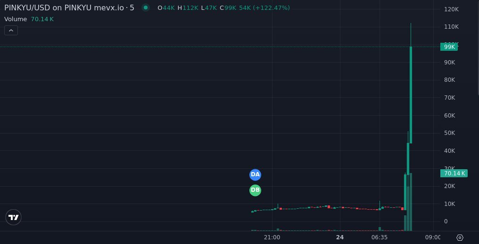
Task: Click the 10K price axis label
Action: 450,204
